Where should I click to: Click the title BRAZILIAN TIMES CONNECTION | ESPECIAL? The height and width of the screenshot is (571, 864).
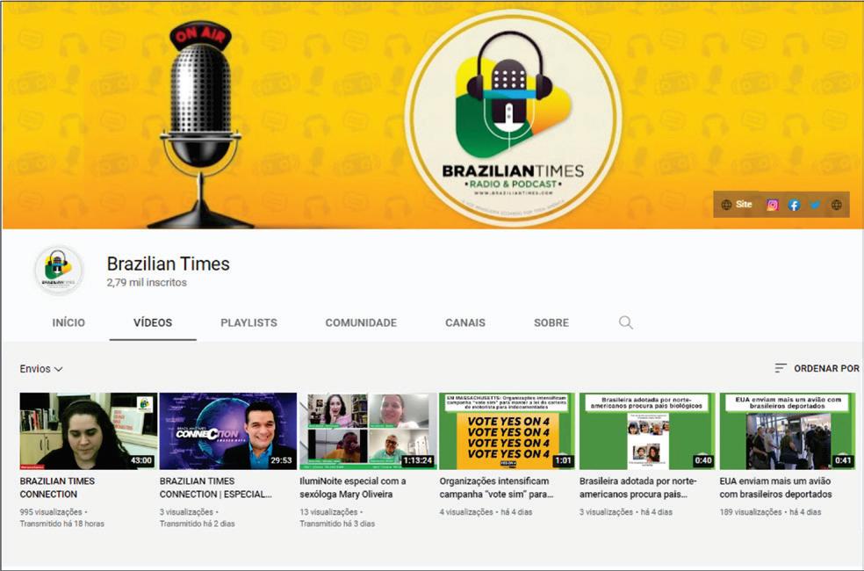216,488
